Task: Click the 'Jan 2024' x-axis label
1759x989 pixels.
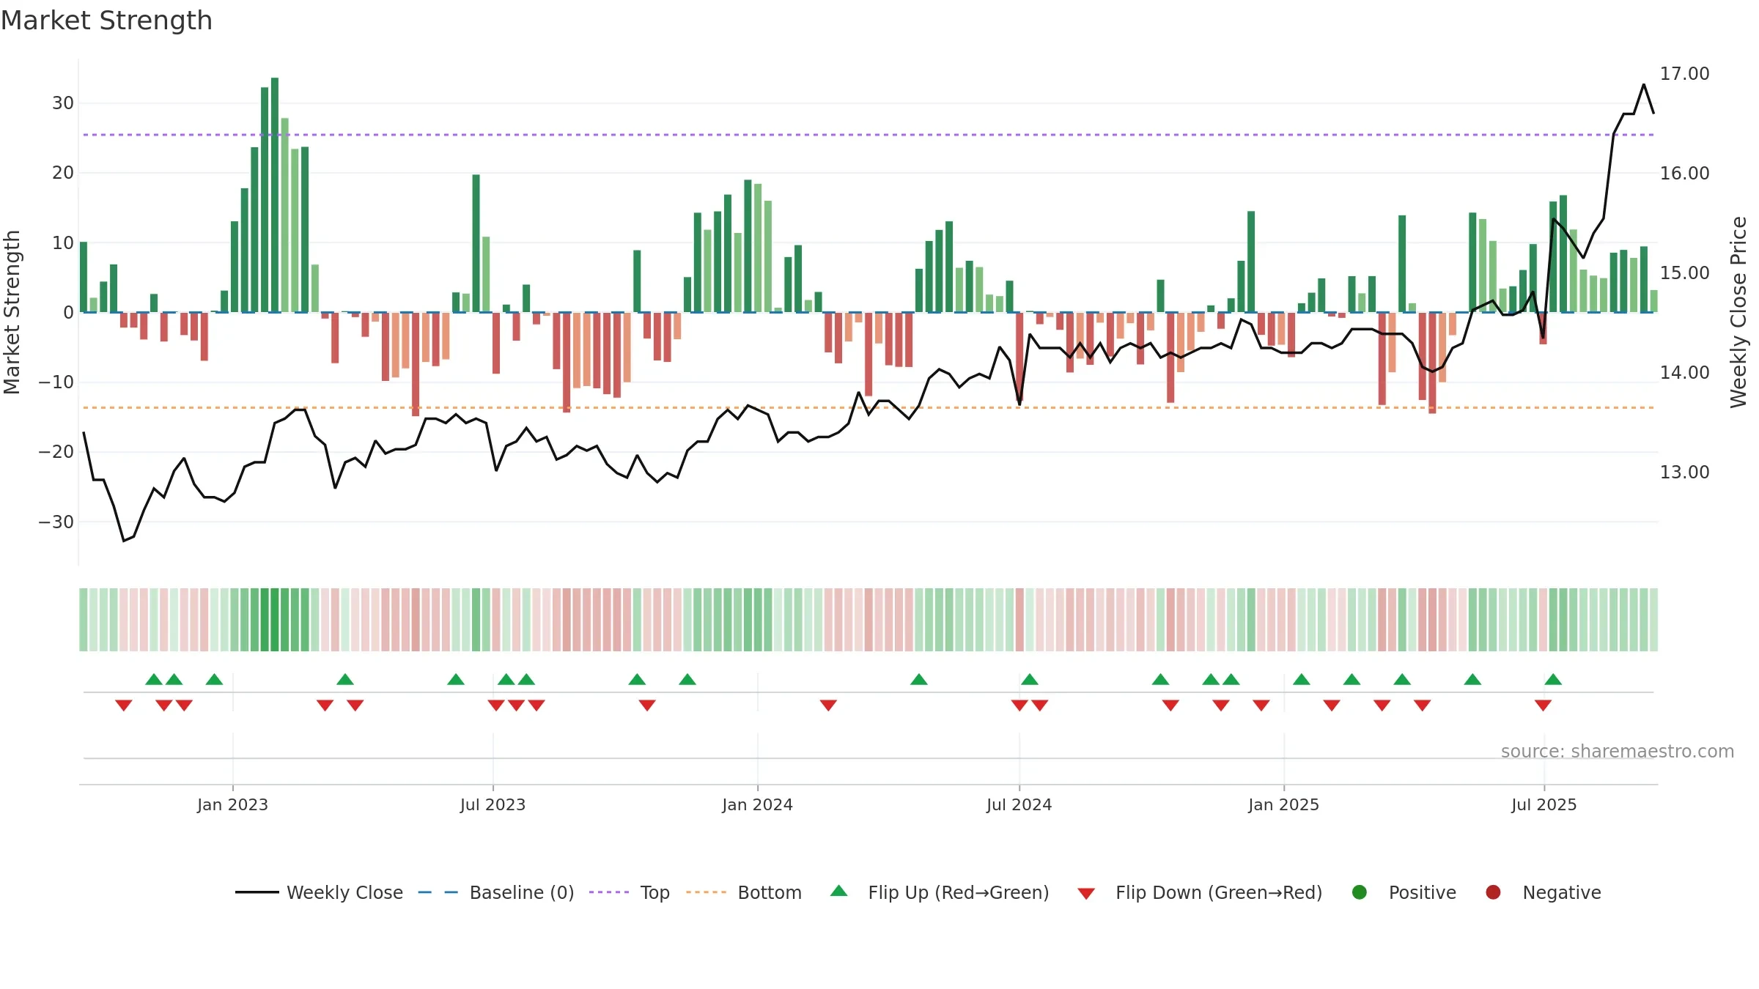Action: pos(757,804)
